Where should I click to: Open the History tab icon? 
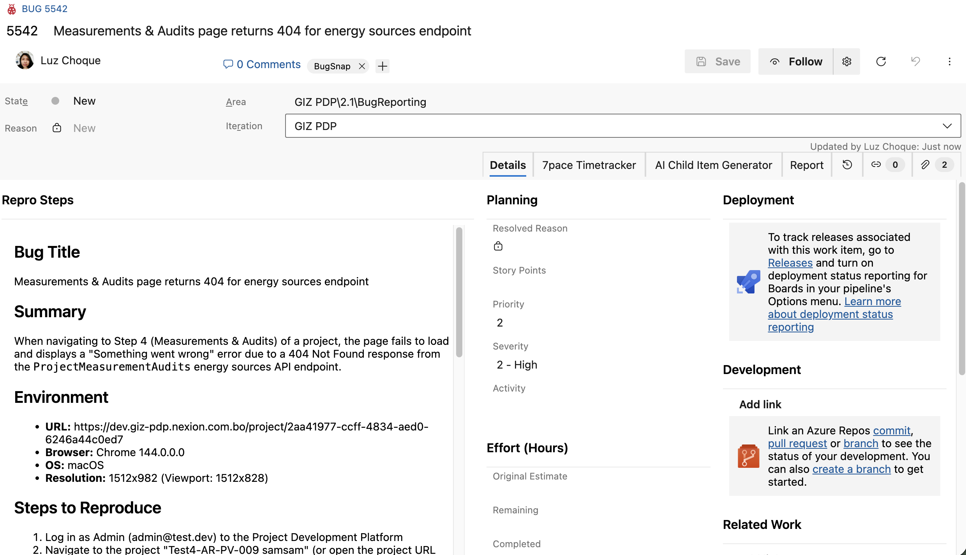click(847, 165)
